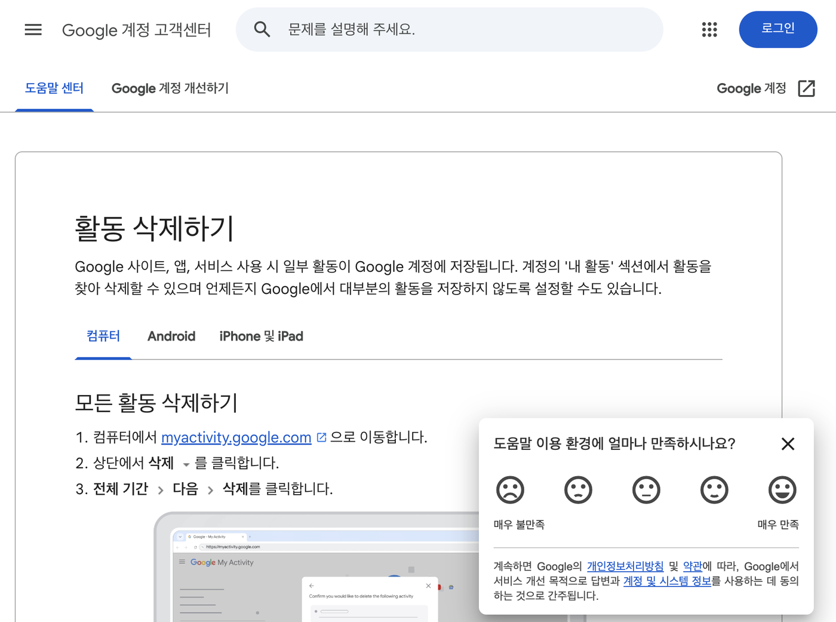Select the neutral face rating
The width and height of the screenshot is (836, 622).
pos(646,490)
